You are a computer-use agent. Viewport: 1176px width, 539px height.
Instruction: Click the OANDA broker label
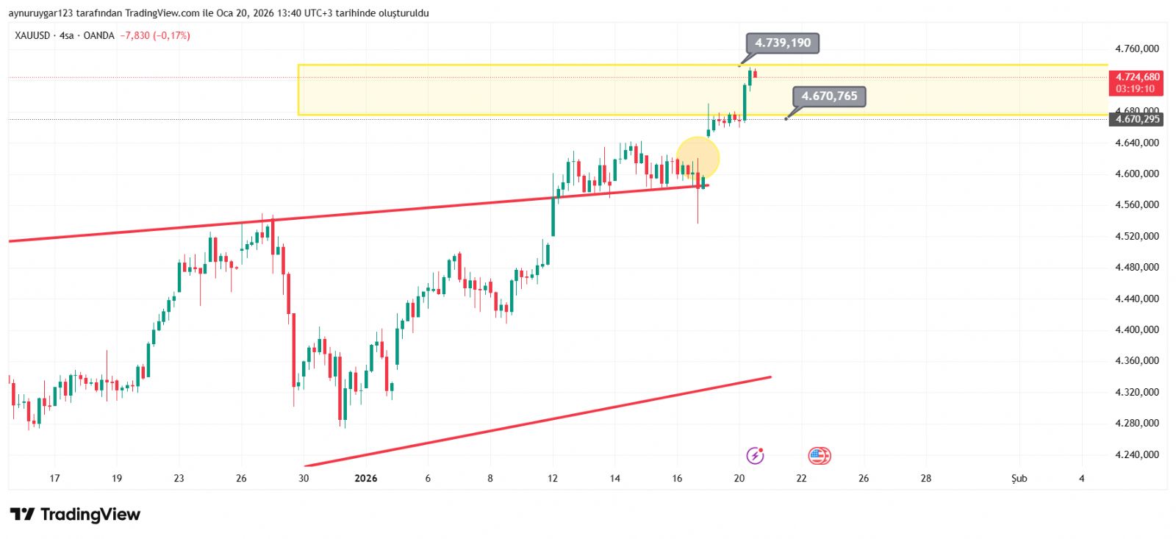point(98,35)
